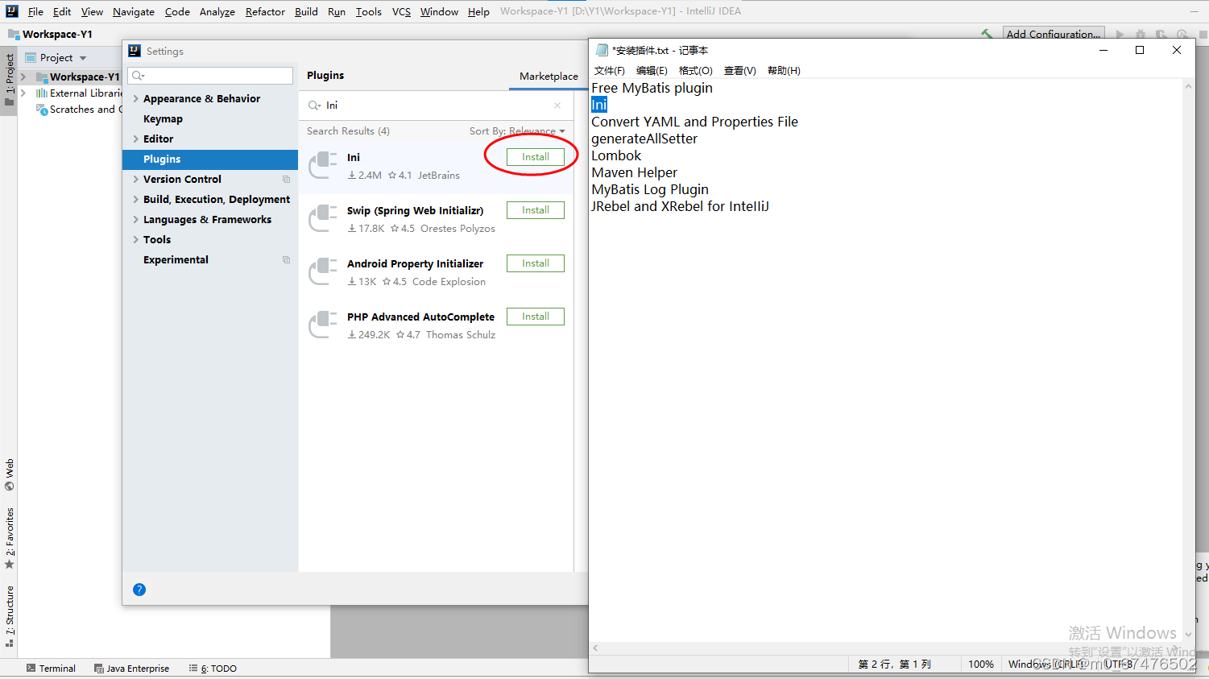Select Keymap in Settings
The width and height of the screenshot is (1209, 679).
coord(163,119)
